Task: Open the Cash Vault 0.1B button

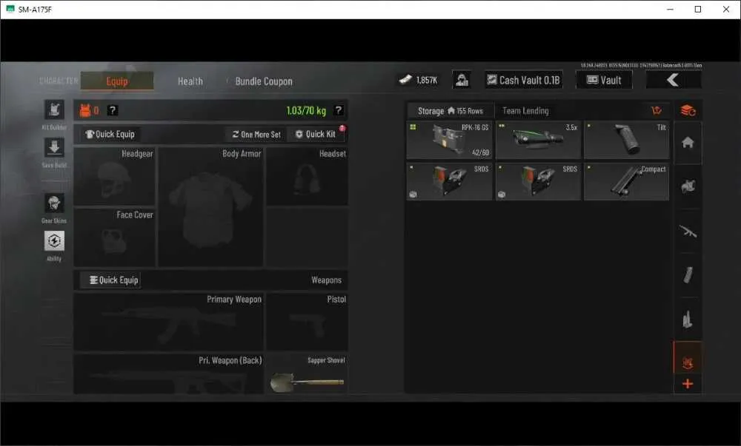Action: click(524, 80)
